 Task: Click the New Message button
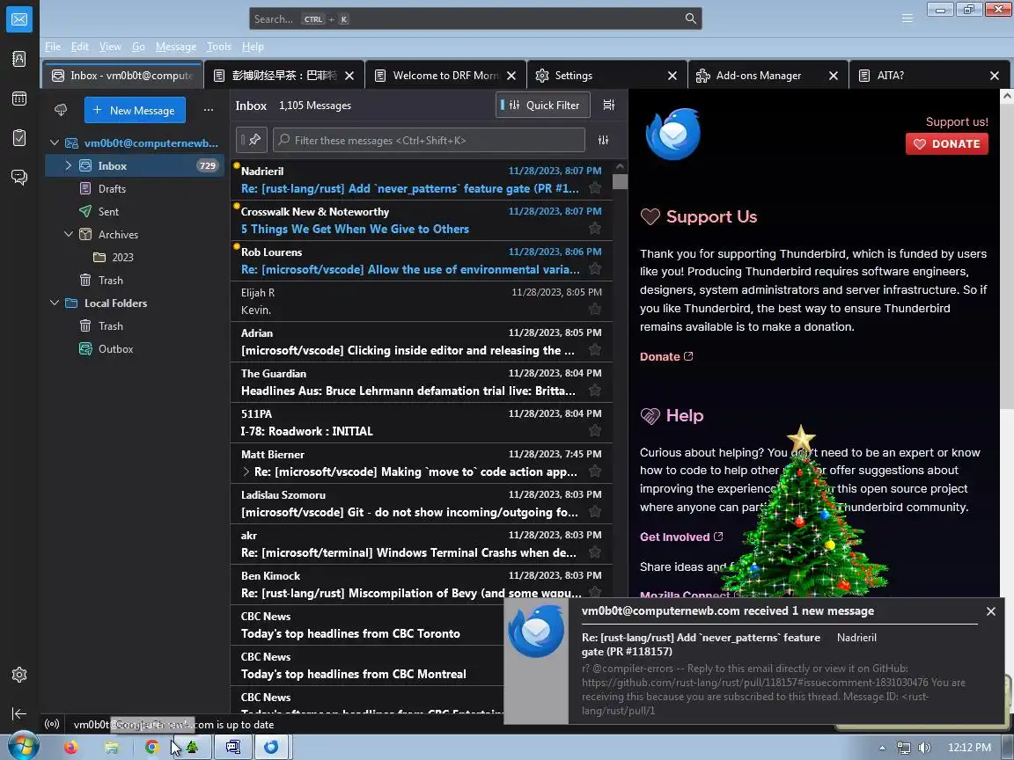(135, 110)
